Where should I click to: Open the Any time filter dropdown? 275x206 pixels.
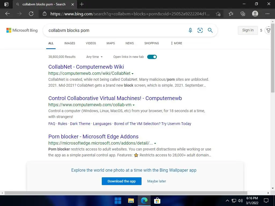[x=94, y=57]
